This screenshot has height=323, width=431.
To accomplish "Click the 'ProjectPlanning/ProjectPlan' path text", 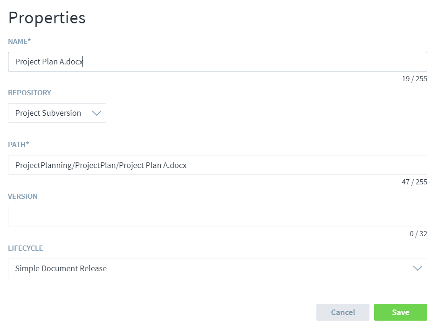I will click(65, 165).
